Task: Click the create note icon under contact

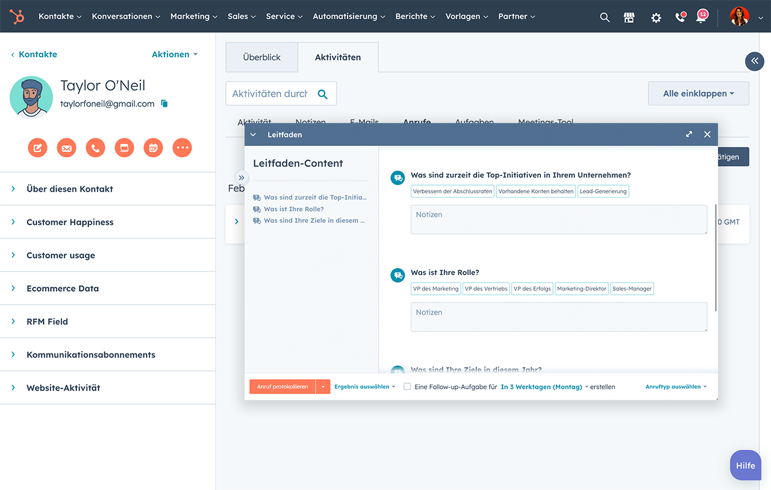Action: coord(37,148)
